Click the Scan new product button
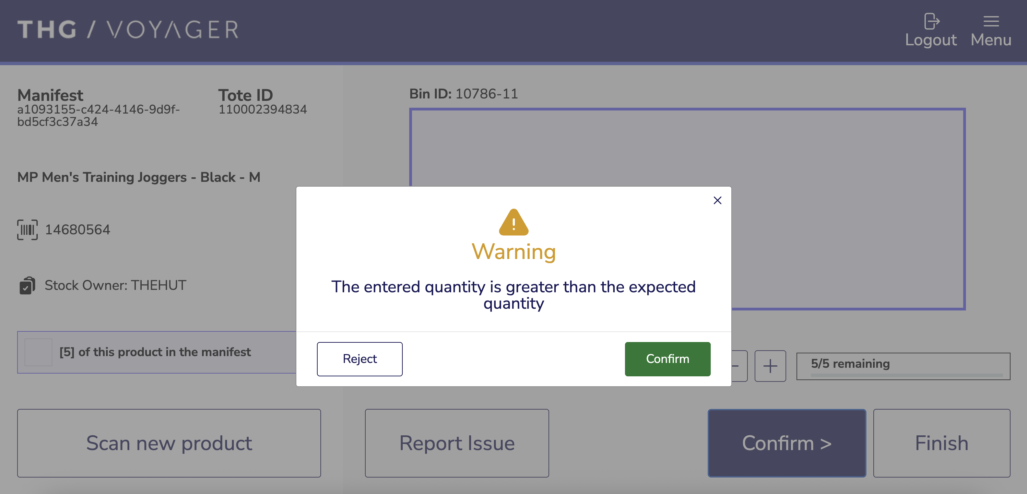The image size is (1027, 494). tap(169, 443)
